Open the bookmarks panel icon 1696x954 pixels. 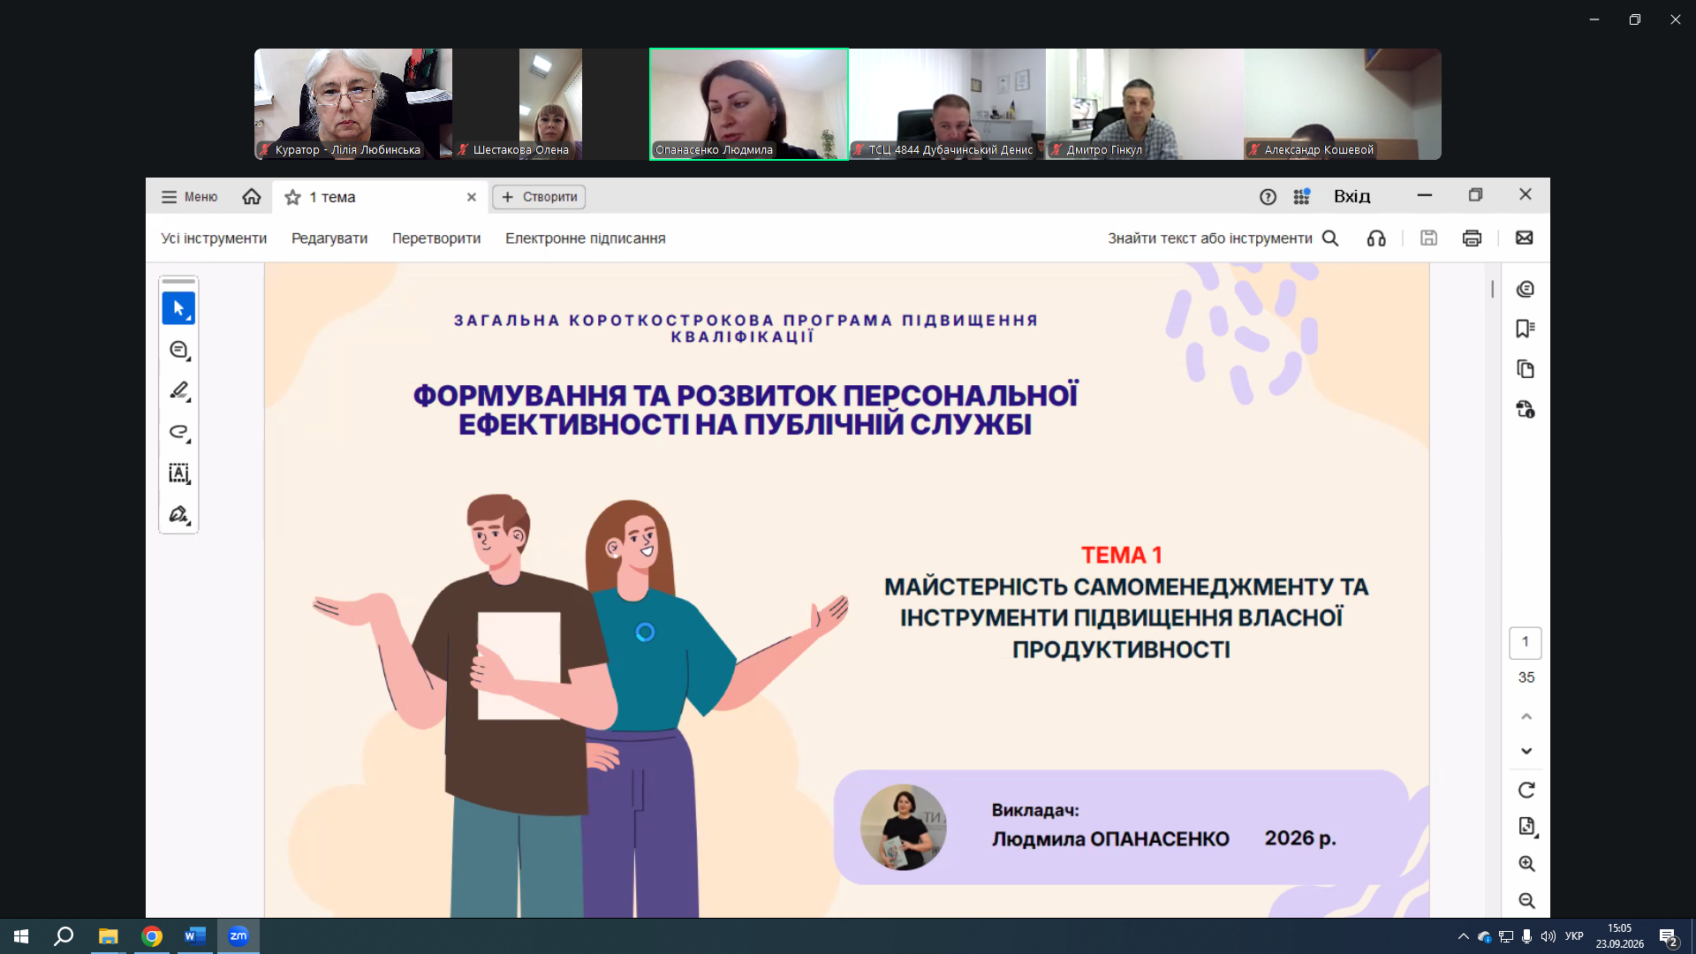point(1526,329)
